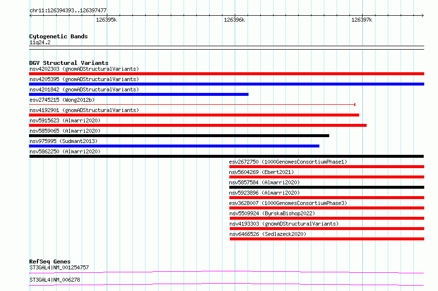This screenshot has width=438, height=291.
Task: Open the ST3GAL4|NM_001254757 transcript label
Action: click(59, 267)
